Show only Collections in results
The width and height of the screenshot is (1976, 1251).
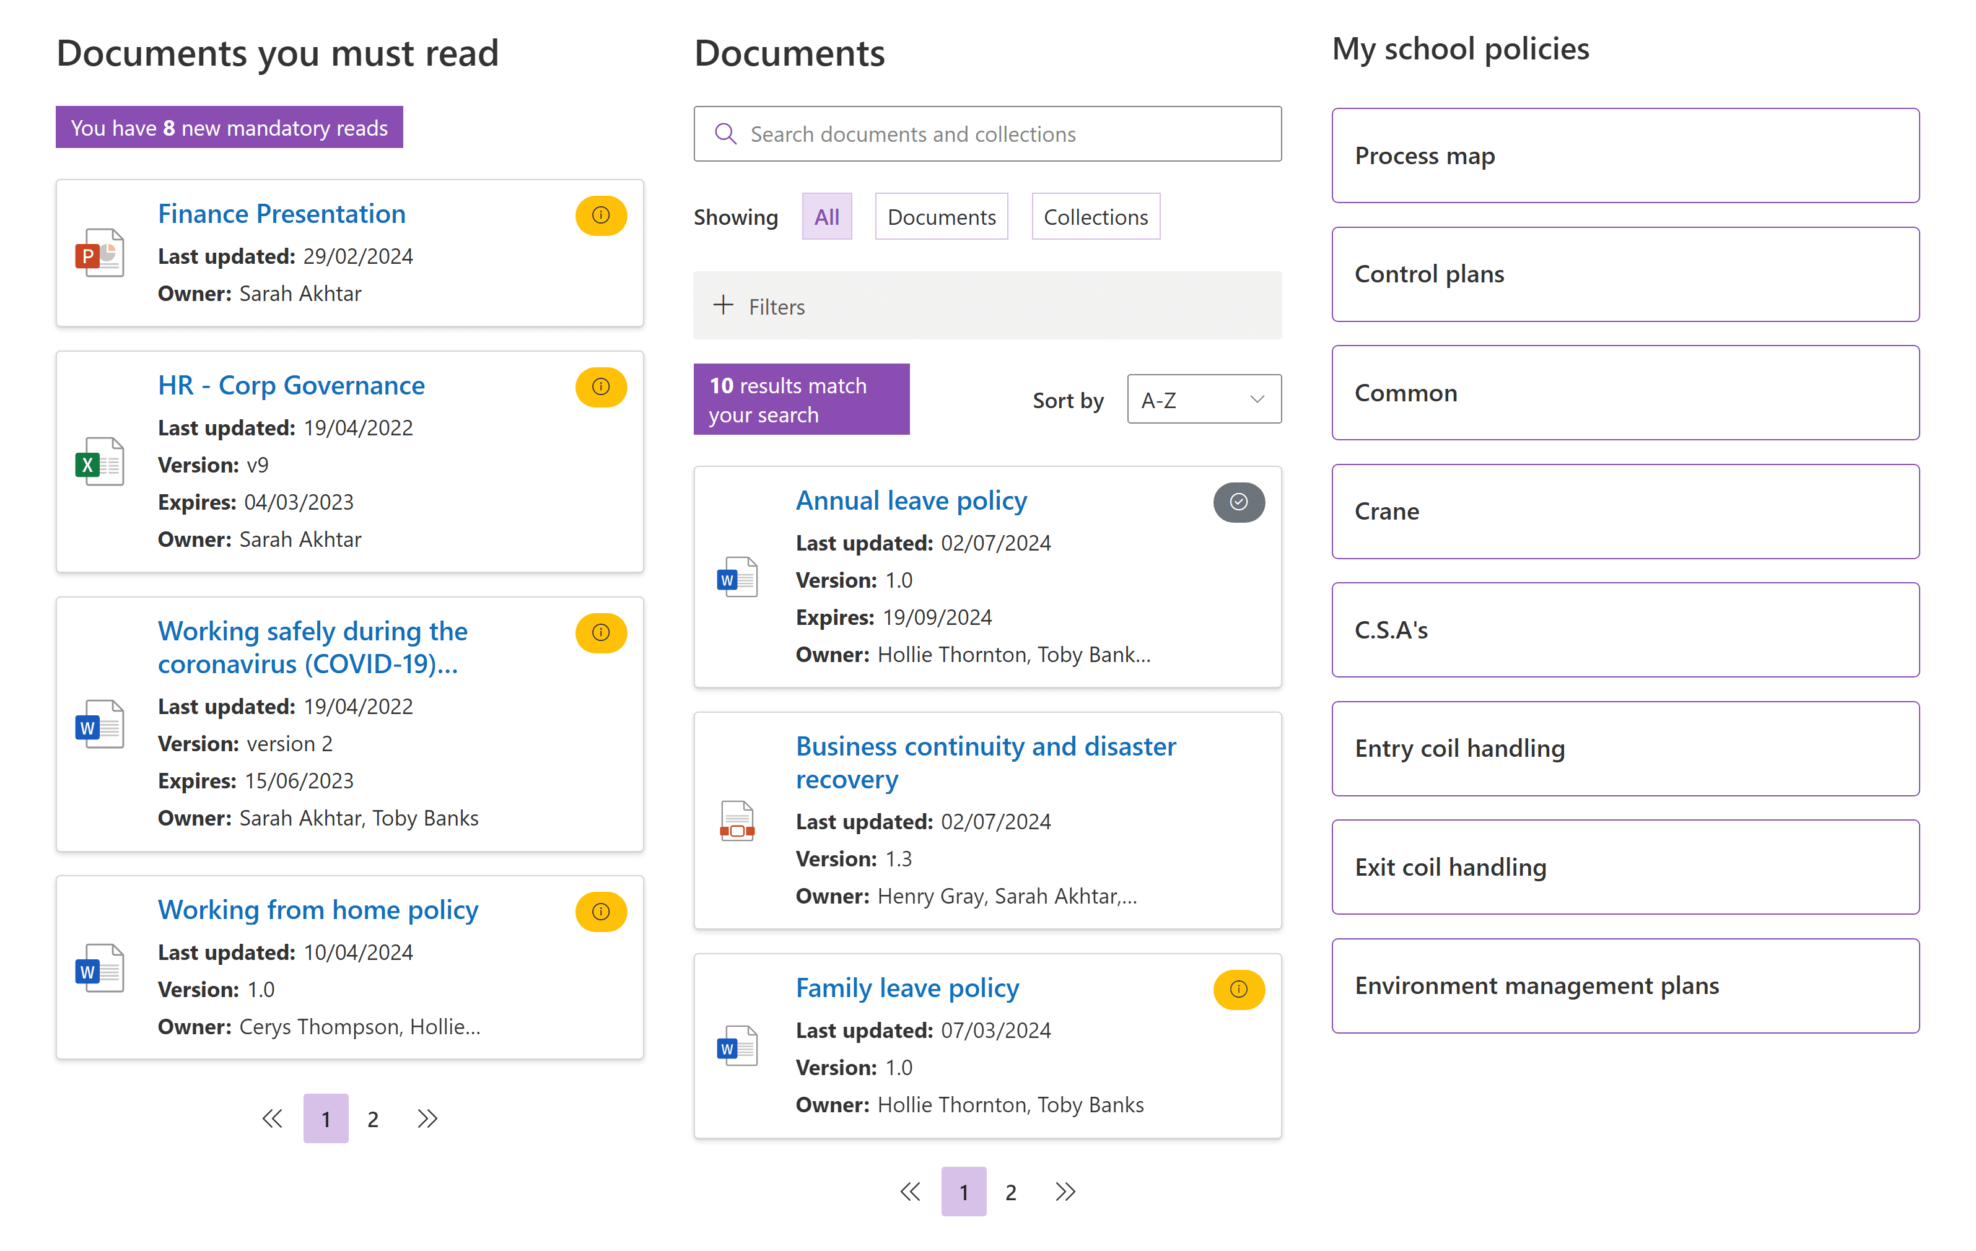pyautogui.click(x=1096, y=217)
